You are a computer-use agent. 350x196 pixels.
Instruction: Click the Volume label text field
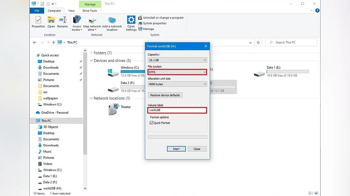point(177,110)
